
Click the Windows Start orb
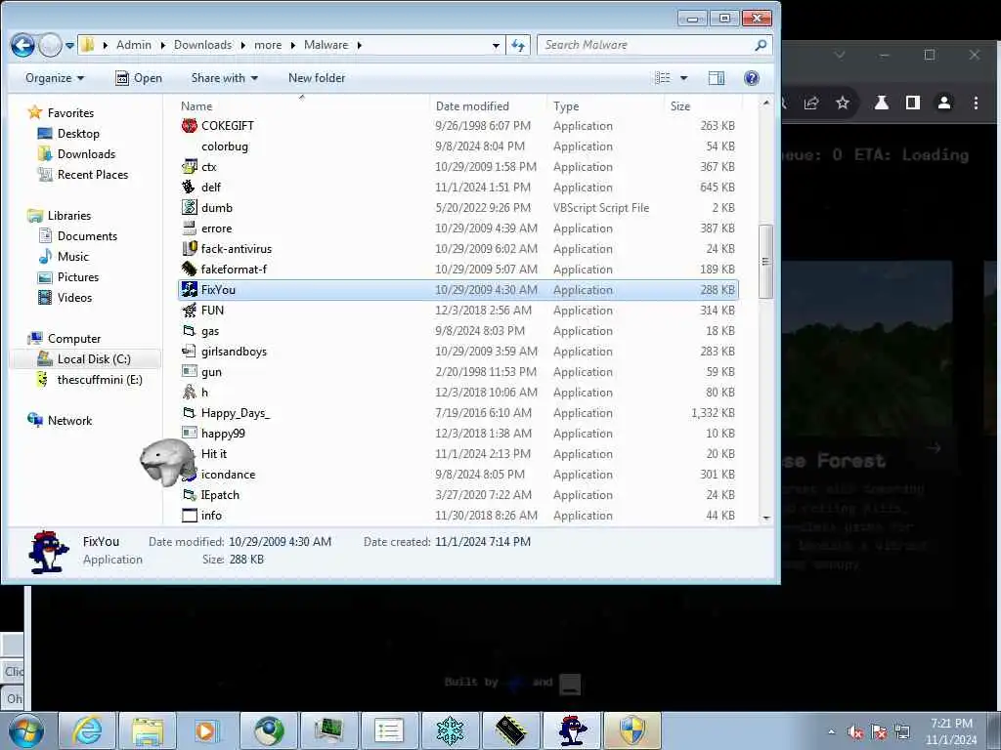click(x=26, y=730)
